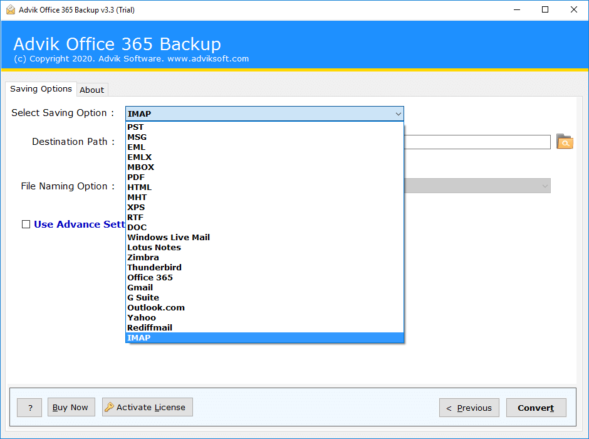Choose Outlook.com in the list
Image resolution: width=589 pixels, height=439 pixels.
[264, 307]
